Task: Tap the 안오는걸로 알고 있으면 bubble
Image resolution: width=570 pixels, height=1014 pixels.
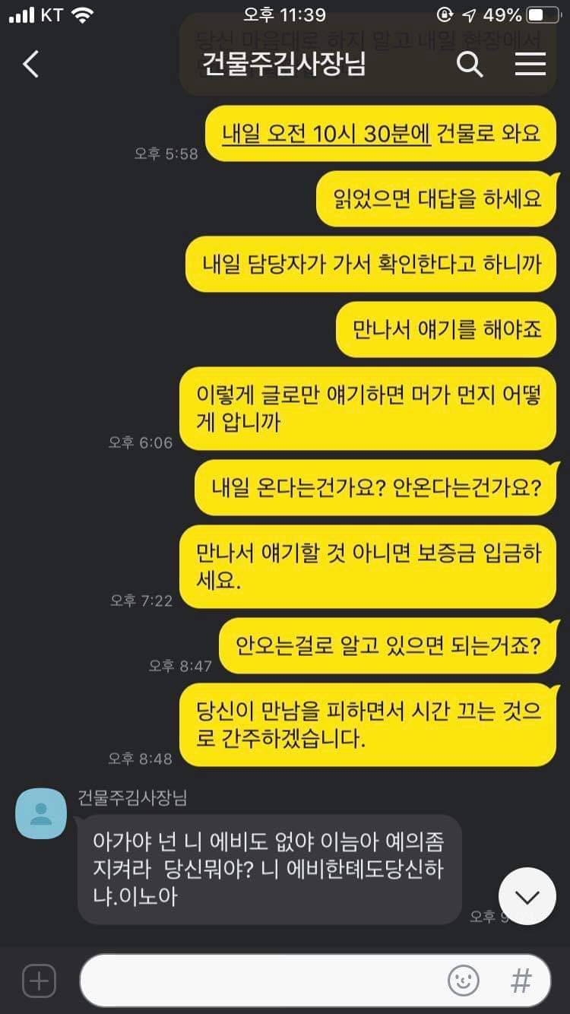Action: pyautogui.click(x=388, y=646)
